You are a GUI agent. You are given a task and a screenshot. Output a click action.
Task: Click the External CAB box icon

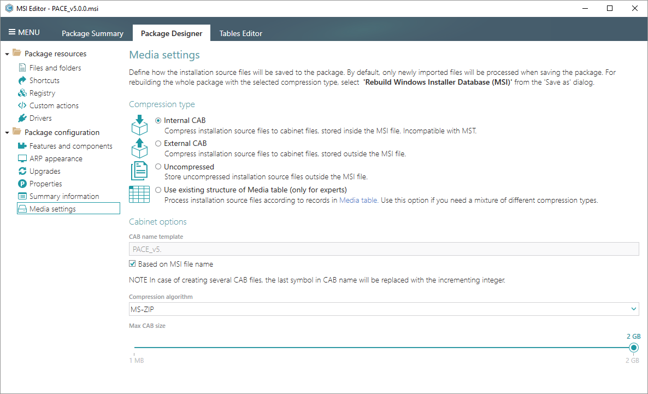click(x=139, y=148)
